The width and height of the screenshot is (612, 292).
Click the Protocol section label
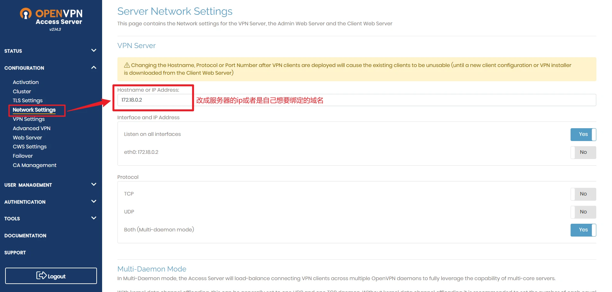(128, 177)
